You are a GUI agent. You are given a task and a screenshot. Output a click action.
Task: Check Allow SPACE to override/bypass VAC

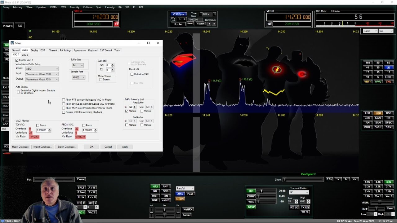point(64,104)
